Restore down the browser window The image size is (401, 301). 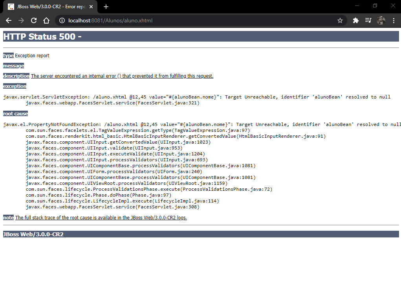375,5
